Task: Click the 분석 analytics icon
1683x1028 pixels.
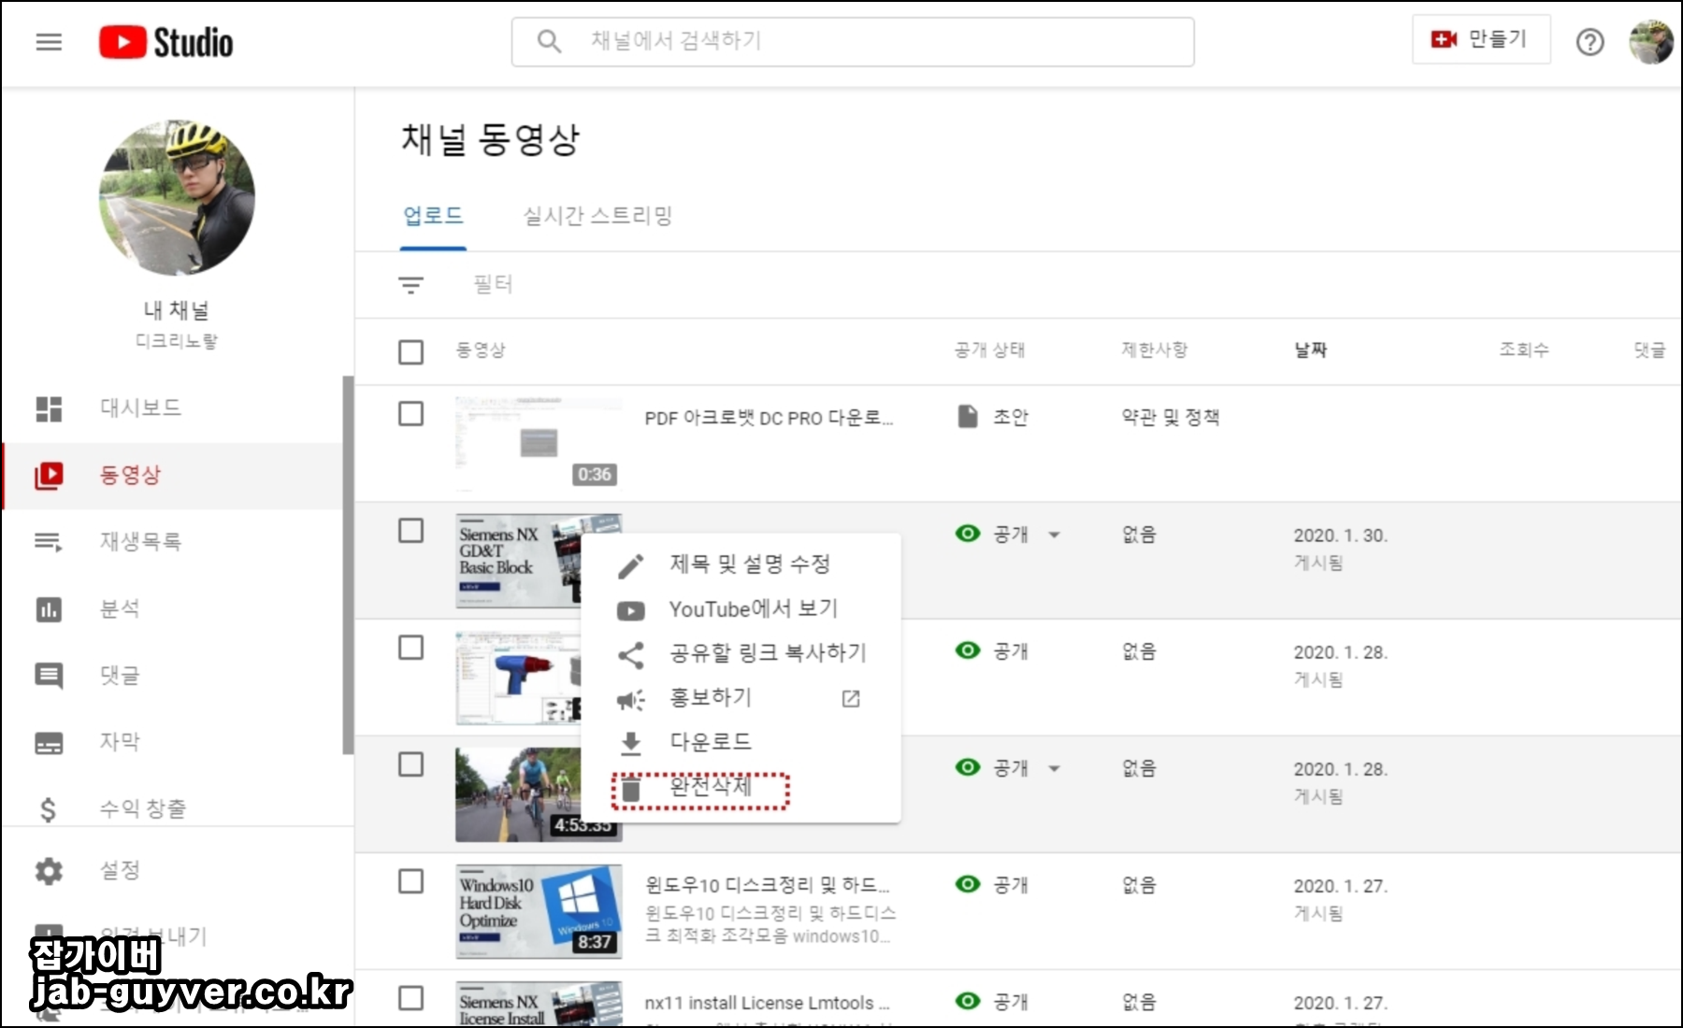Action: pyautogui.click(x=49, y=609)
